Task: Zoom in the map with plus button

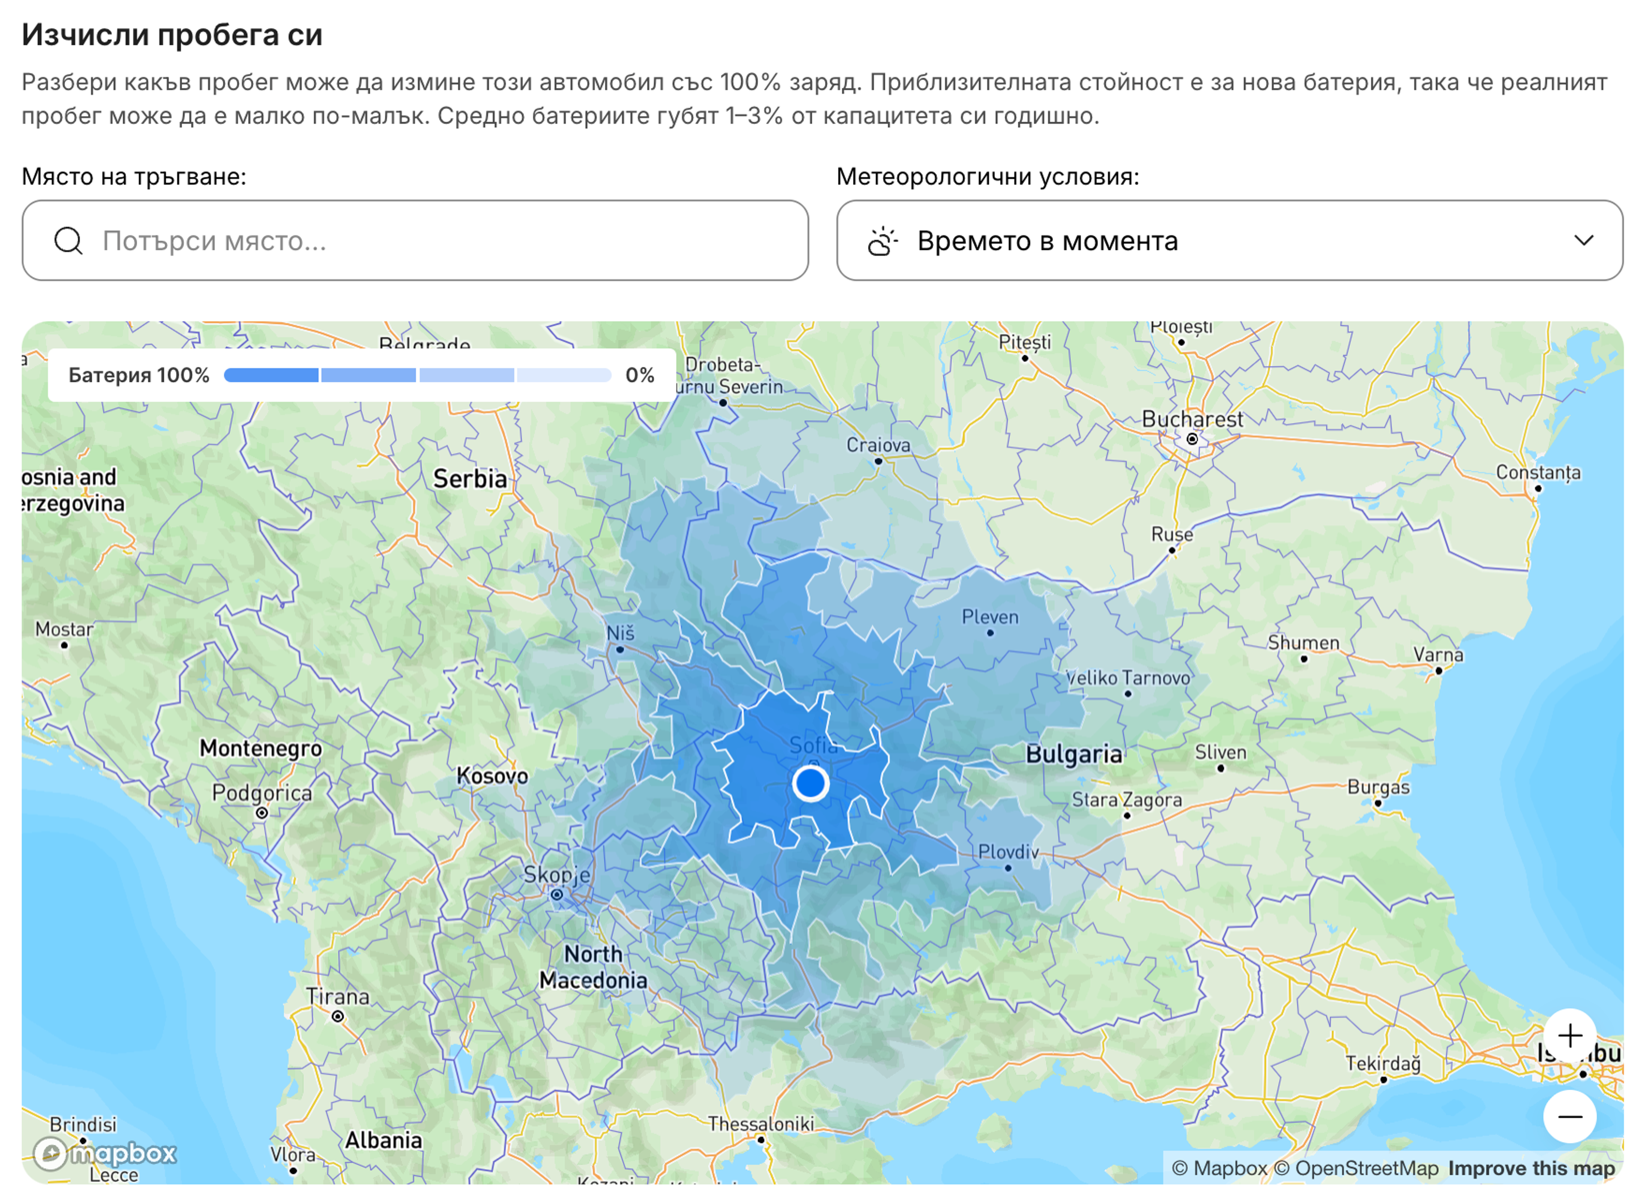Action: [x=1570, y=1036]
